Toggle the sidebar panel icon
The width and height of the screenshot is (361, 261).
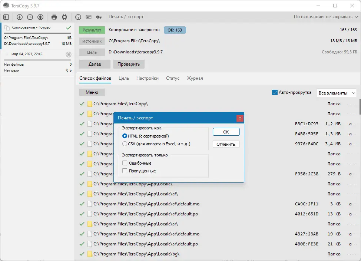tap(6, 17)
